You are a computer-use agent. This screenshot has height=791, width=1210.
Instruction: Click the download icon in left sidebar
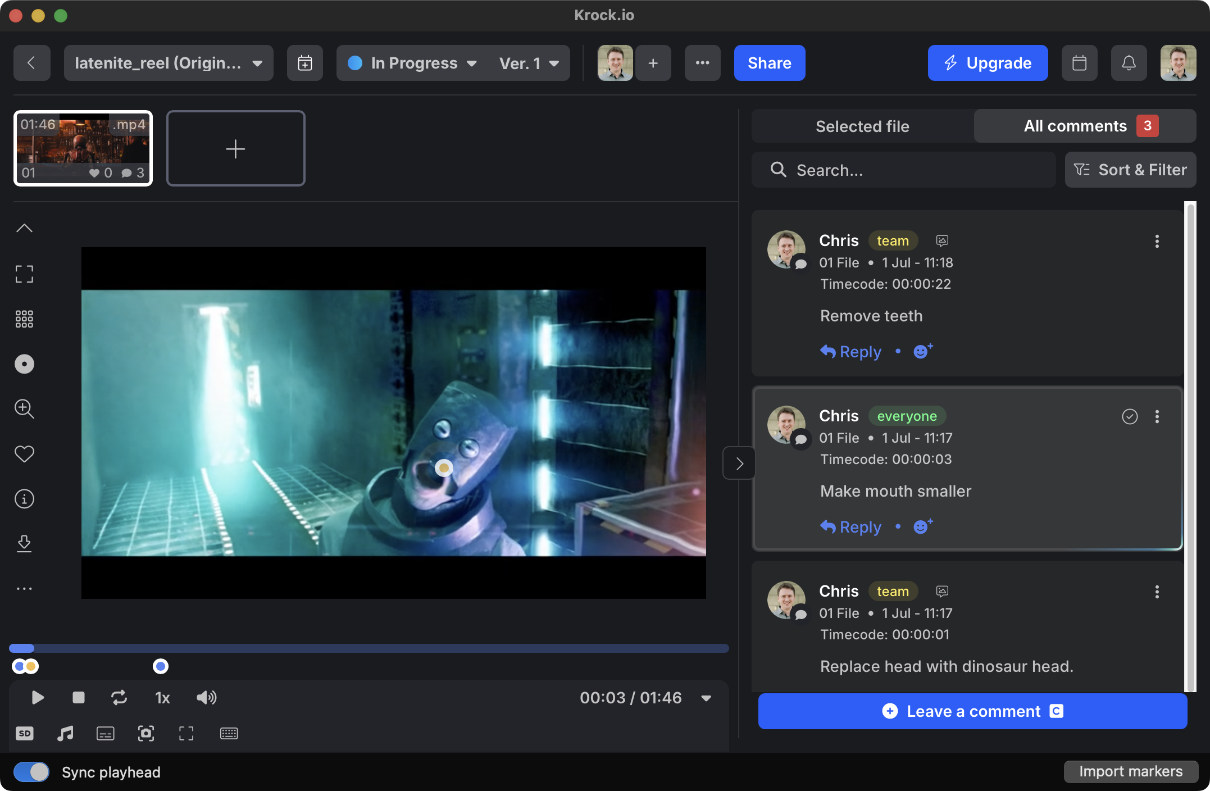24,543
